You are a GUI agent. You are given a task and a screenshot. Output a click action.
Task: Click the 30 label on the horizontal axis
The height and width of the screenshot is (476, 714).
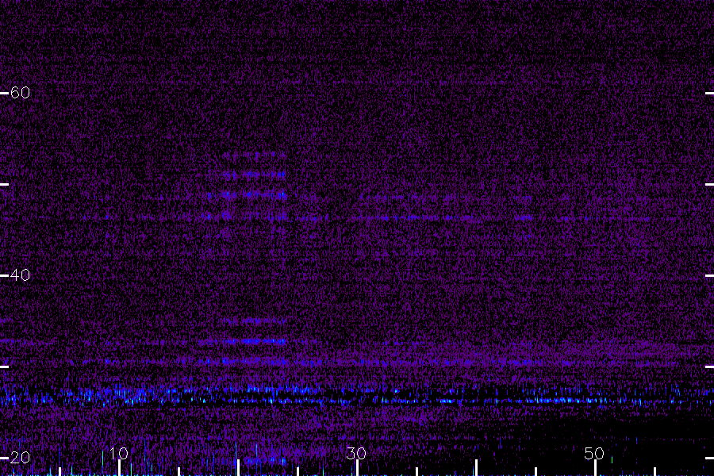click(x=356, y=454)
